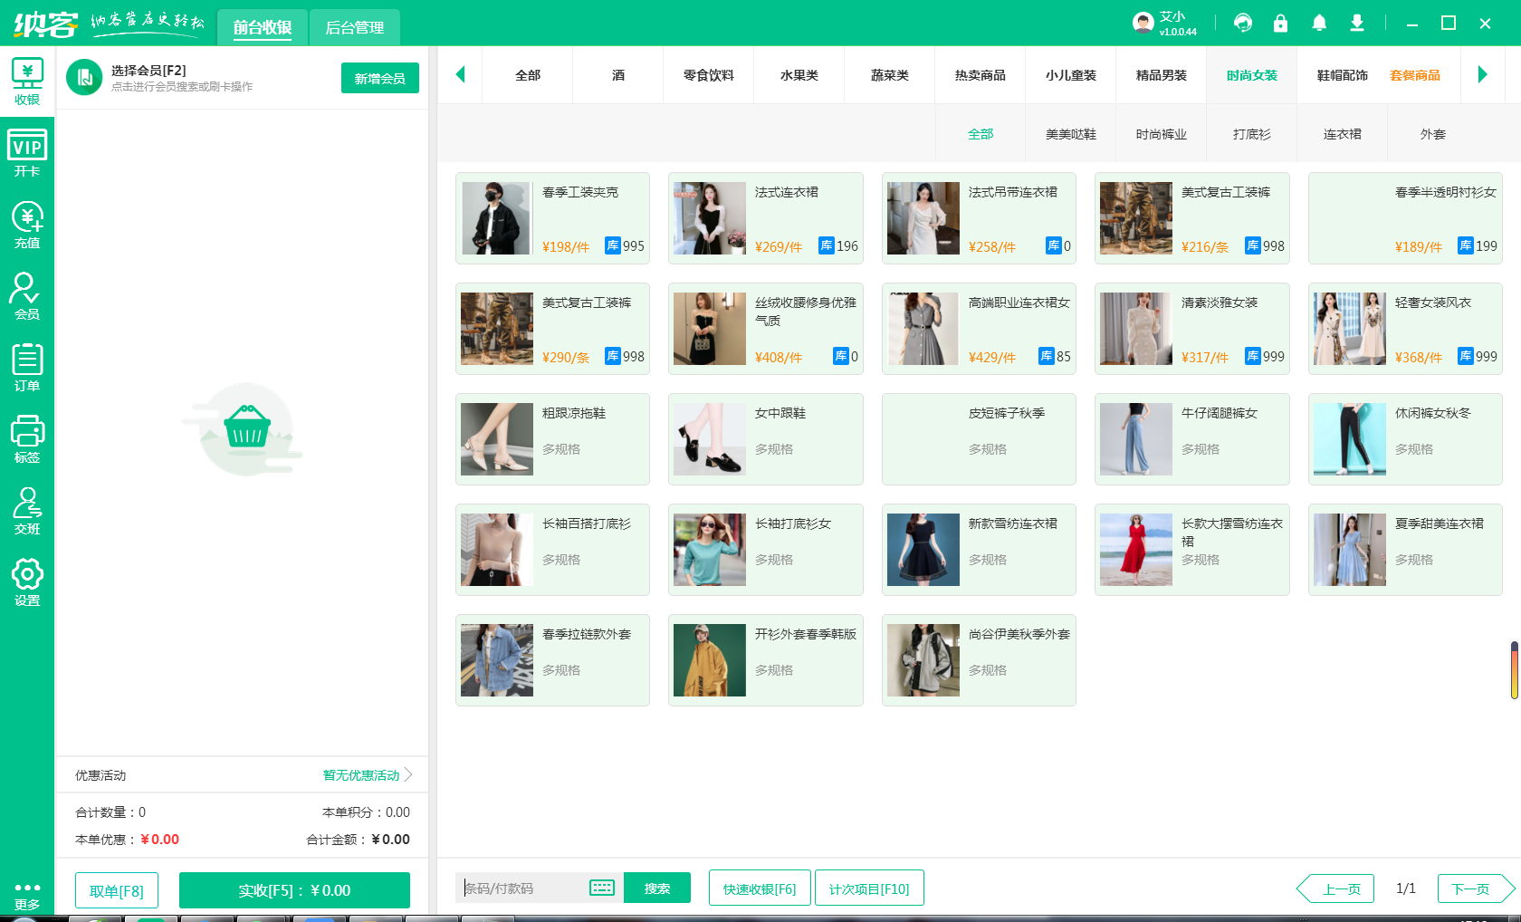Open the 充值 recharge function
1521x922 pixels.
[x=27, y=222]
